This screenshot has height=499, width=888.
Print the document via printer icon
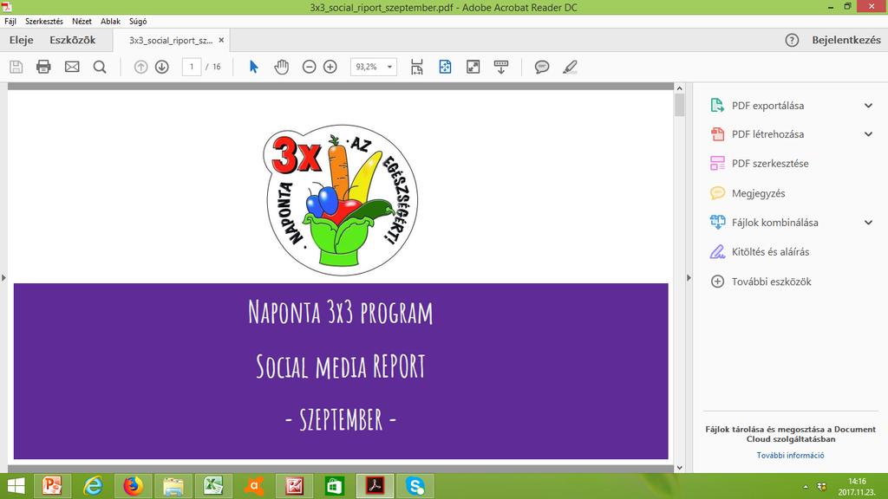click(43, 67)
